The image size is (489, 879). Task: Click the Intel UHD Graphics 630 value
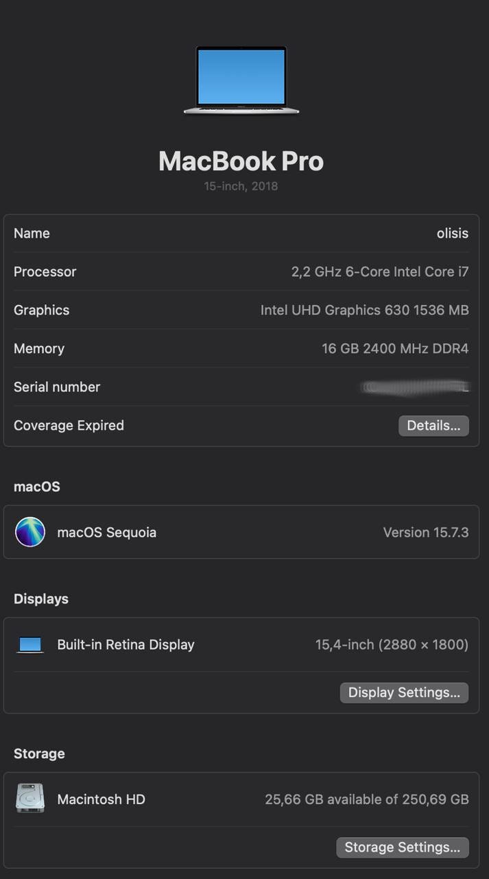[x=364, y=310]
